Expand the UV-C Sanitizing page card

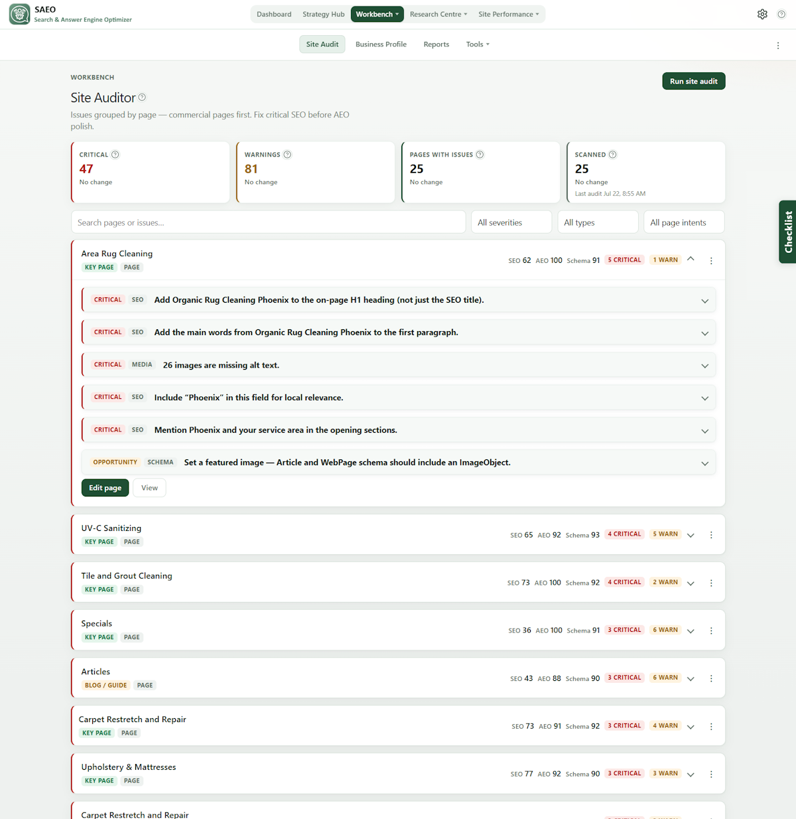coord(691,535)
